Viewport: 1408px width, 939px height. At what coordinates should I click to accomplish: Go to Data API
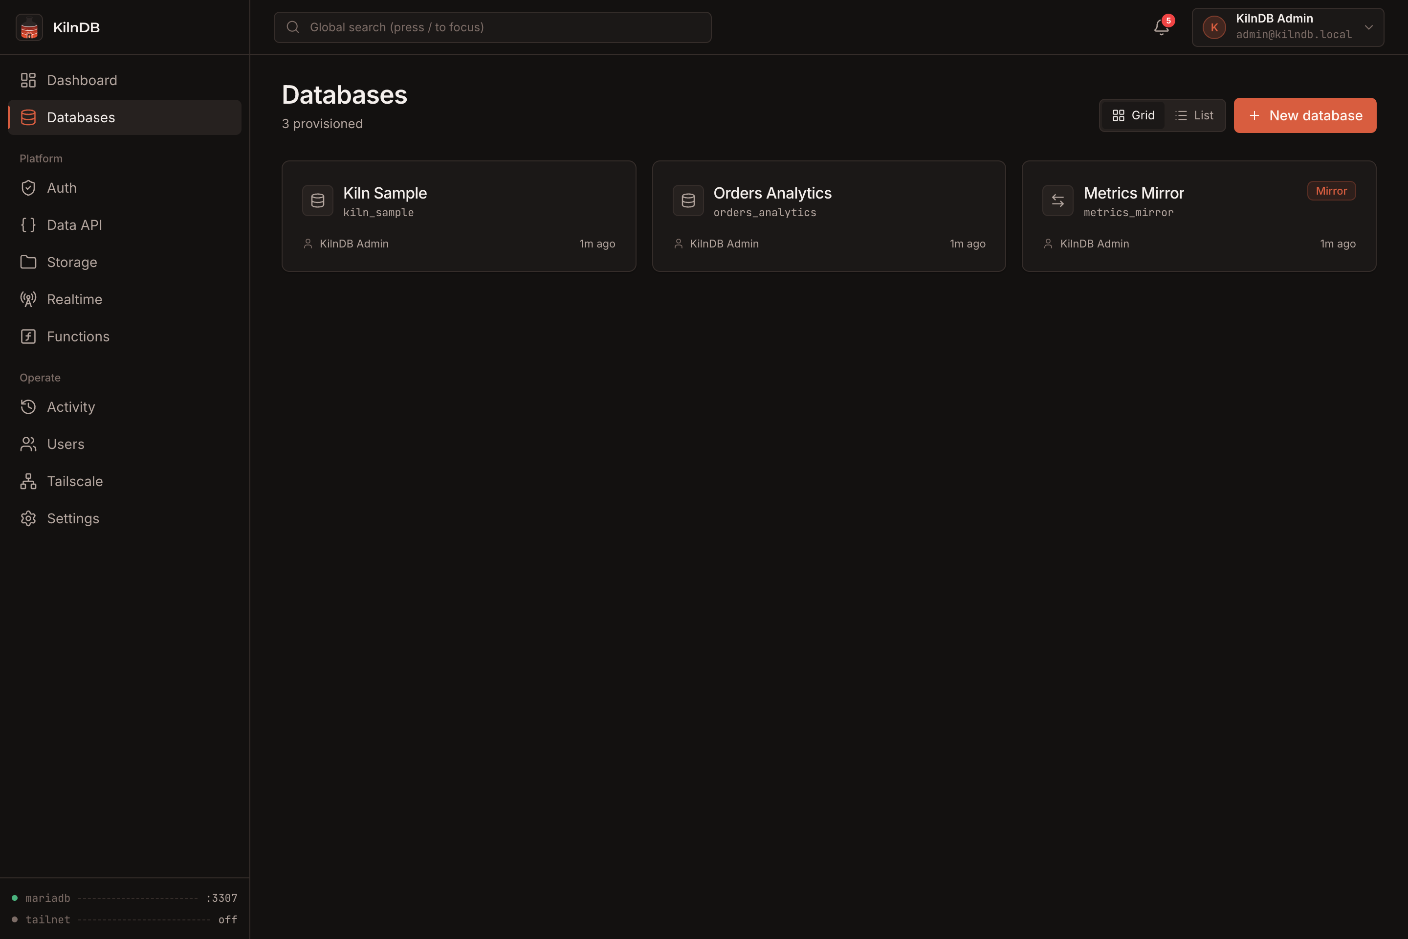tap(125, 225)
